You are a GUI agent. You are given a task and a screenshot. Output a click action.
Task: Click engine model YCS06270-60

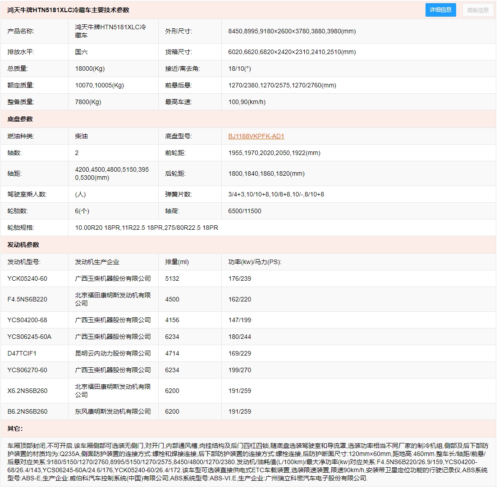click(x=27, y=370)
